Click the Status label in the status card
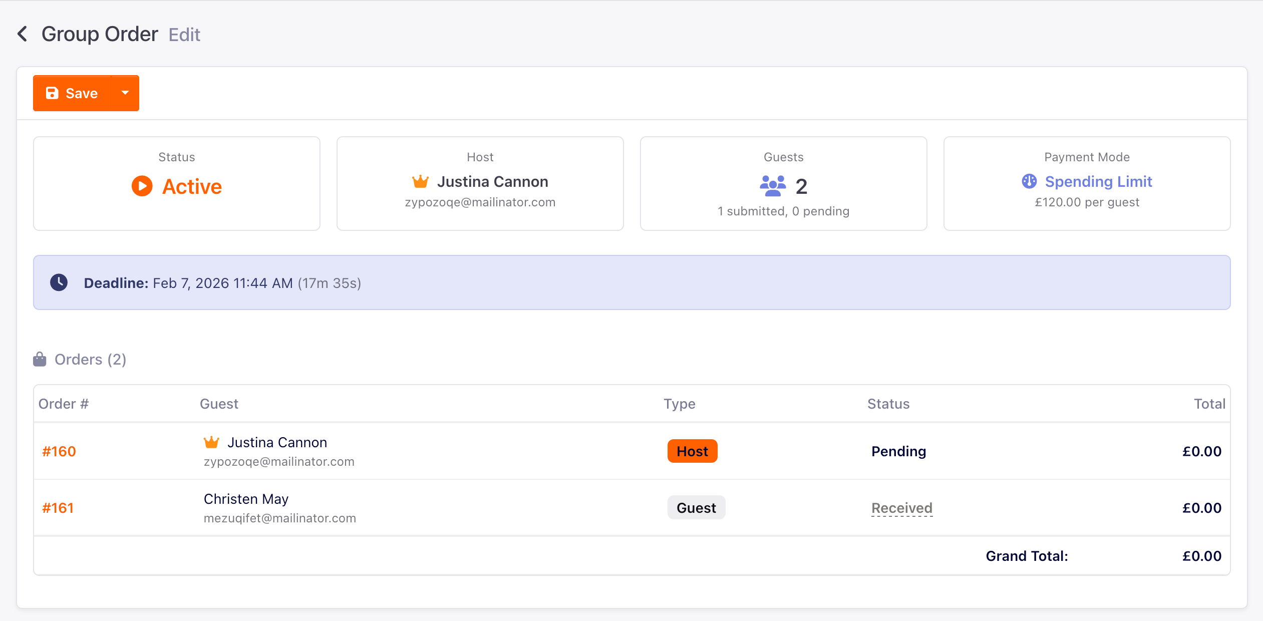Viewport: 1263px width, 621px height. [177, 157]
